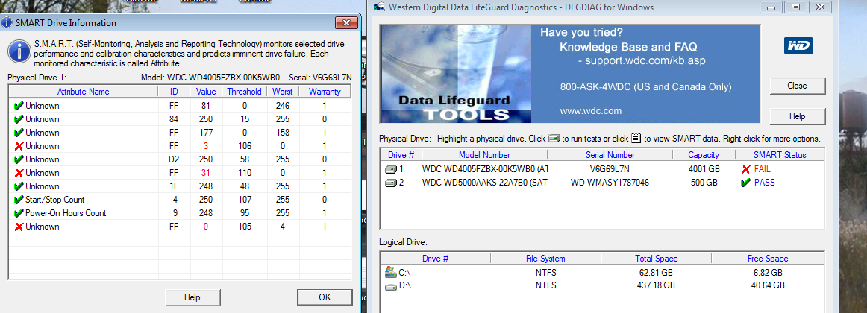
Task: Select WDC WD4005FZBX-00K5WB0 drive model
Action: (x=485, y=169)
